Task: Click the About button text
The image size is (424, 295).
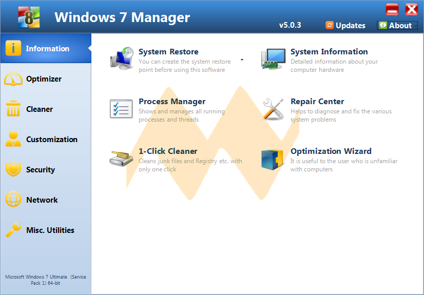Action: [x=400, y=25]
